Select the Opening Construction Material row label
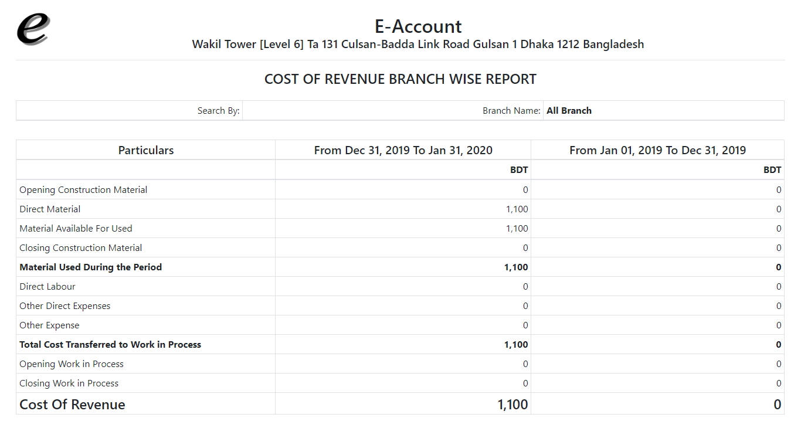Viewport: 801px width, 438px height. point(83,190)
